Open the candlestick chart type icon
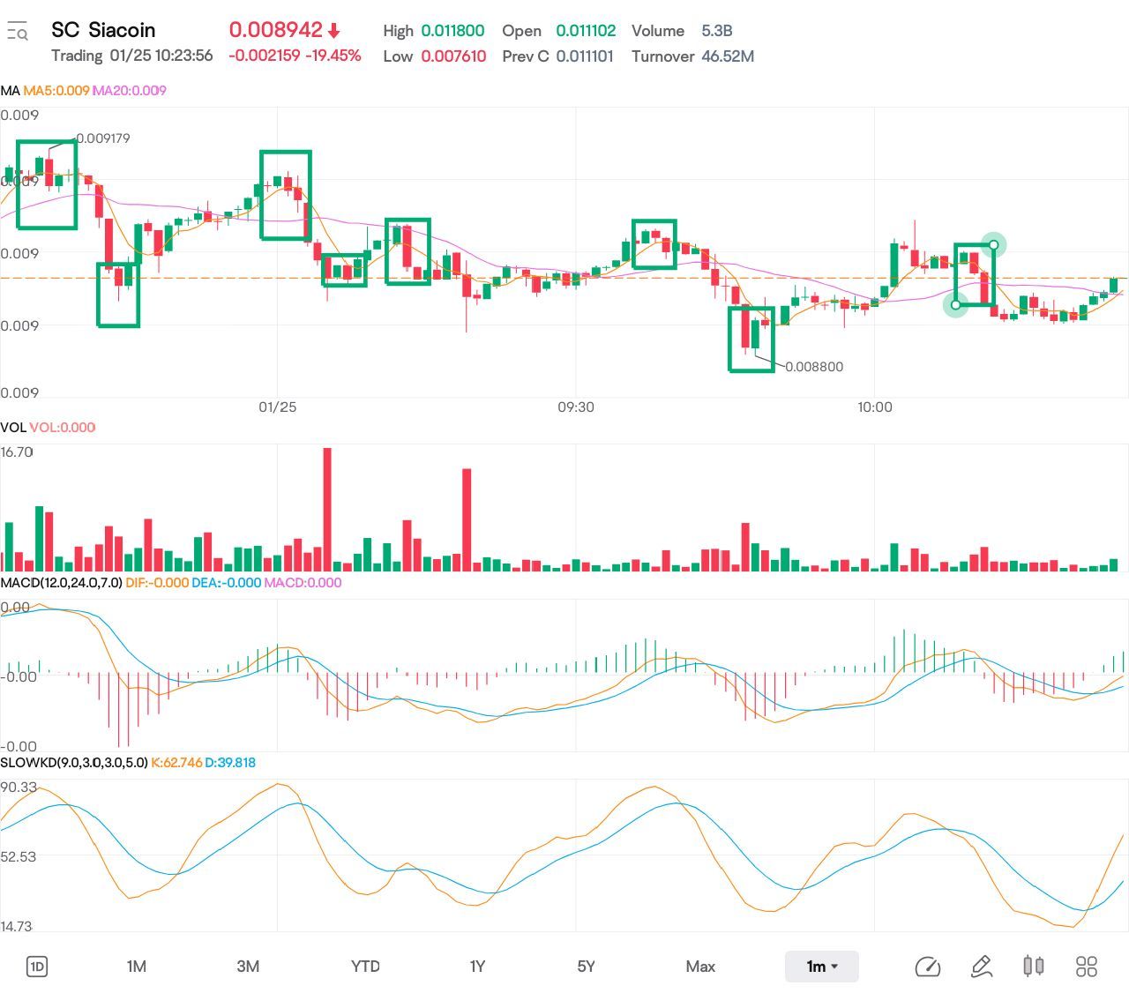 (x=1033, y=967)
